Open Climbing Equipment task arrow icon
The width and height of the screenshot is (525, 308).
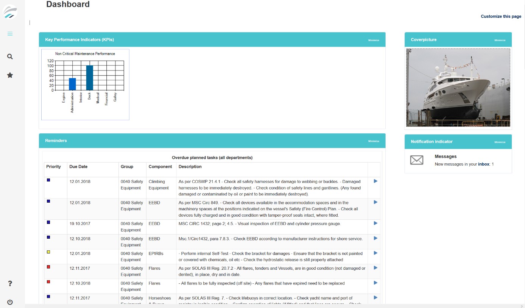(375, 181)
